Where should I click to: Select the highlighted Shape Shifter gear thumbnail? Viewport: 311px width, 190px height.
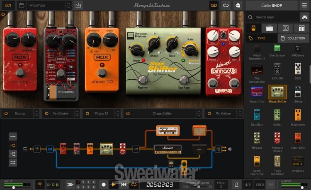coord(277,92)
